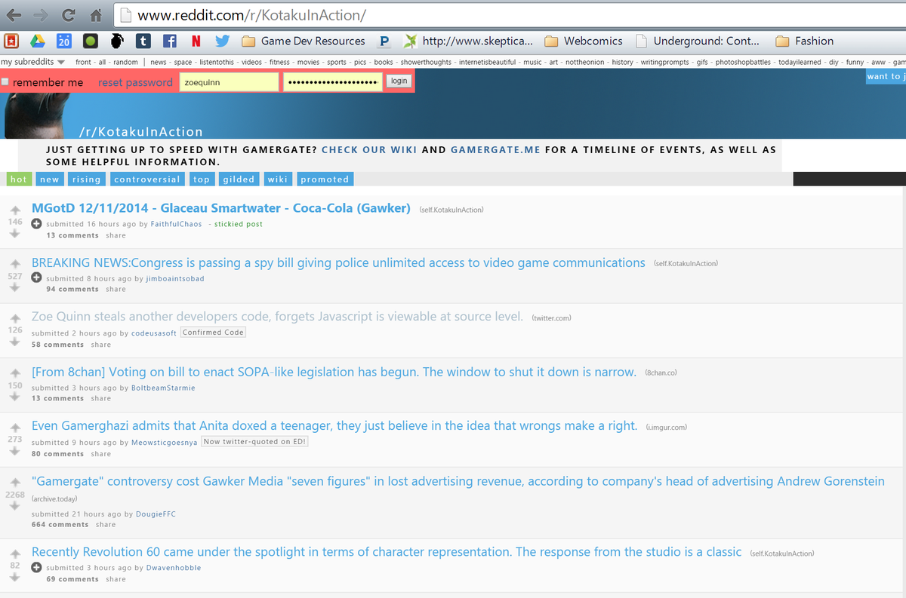906x598 pixels.
Task: Upvote the Revolution 60 post
Action: coord(14,554)
